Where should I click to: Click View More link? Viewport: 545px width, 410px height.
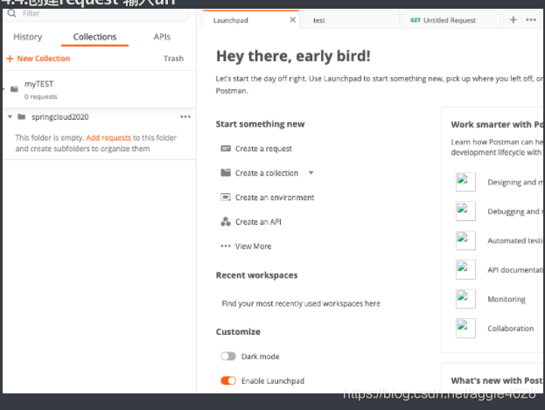tap(254, 247)
